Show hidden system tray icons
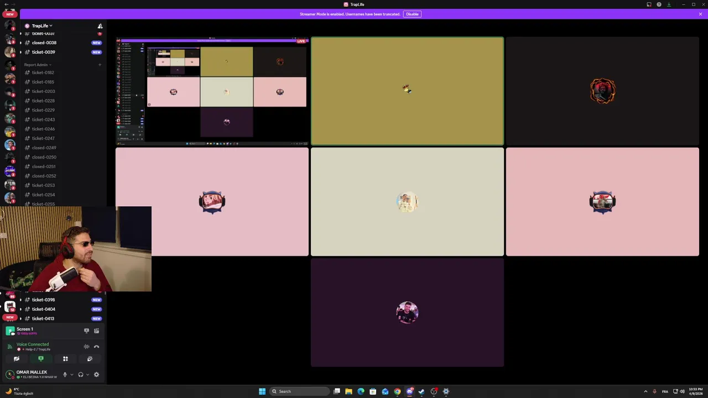Viewport: 708px width, 398px height. coord(645,391)
